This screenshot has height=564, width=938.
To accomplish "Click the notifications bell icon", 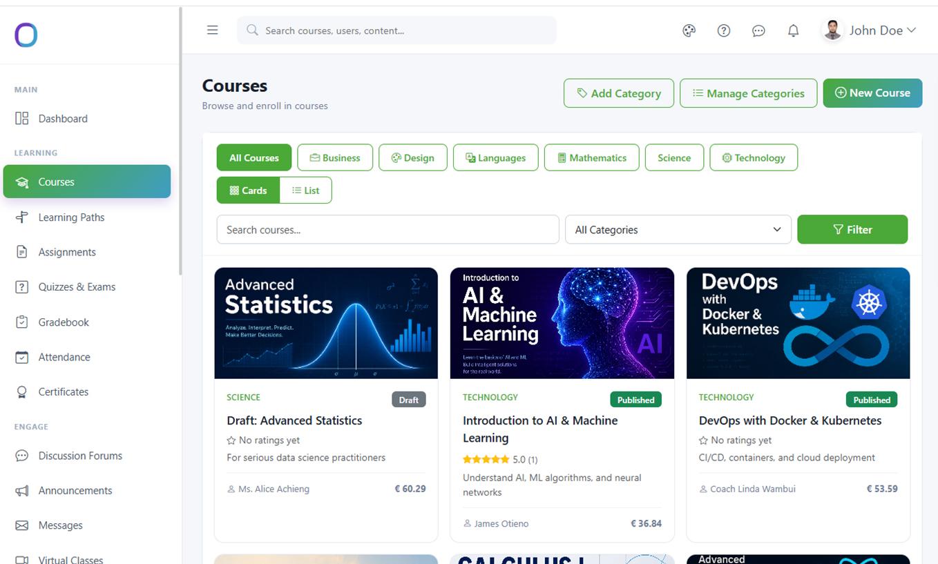I will click(x=794, y=30).
